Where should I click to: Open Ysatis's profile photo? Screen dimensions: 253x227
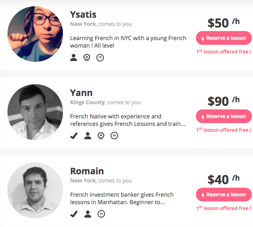pyautogui.click(x=35, y=34)
